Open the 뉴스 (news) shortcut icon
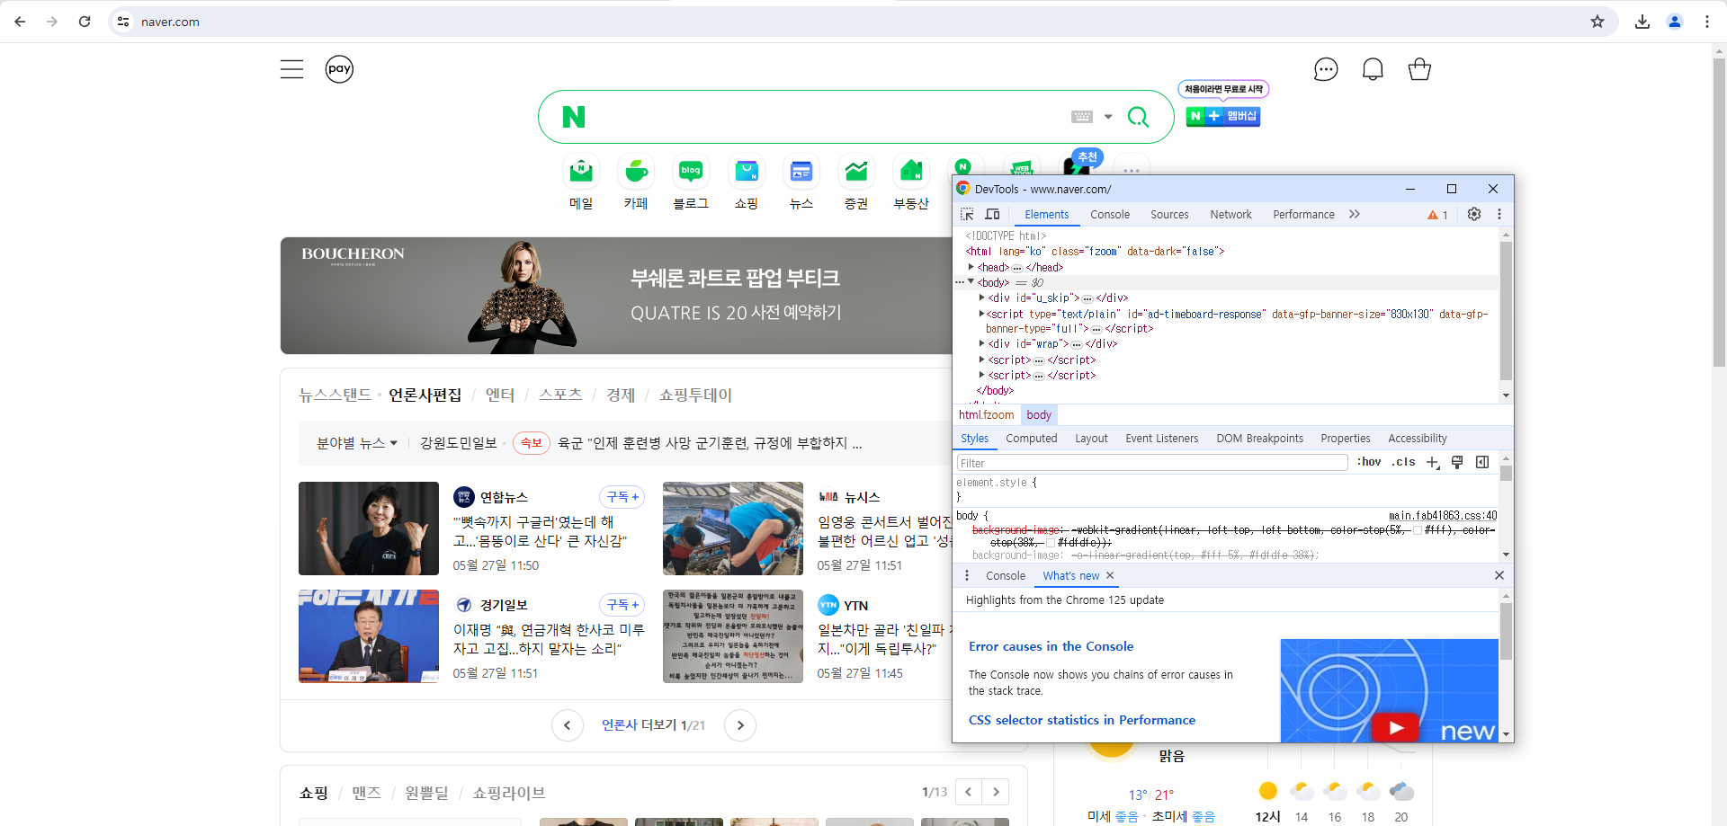This screenshot has width=1727, height=826. (801, 171)
